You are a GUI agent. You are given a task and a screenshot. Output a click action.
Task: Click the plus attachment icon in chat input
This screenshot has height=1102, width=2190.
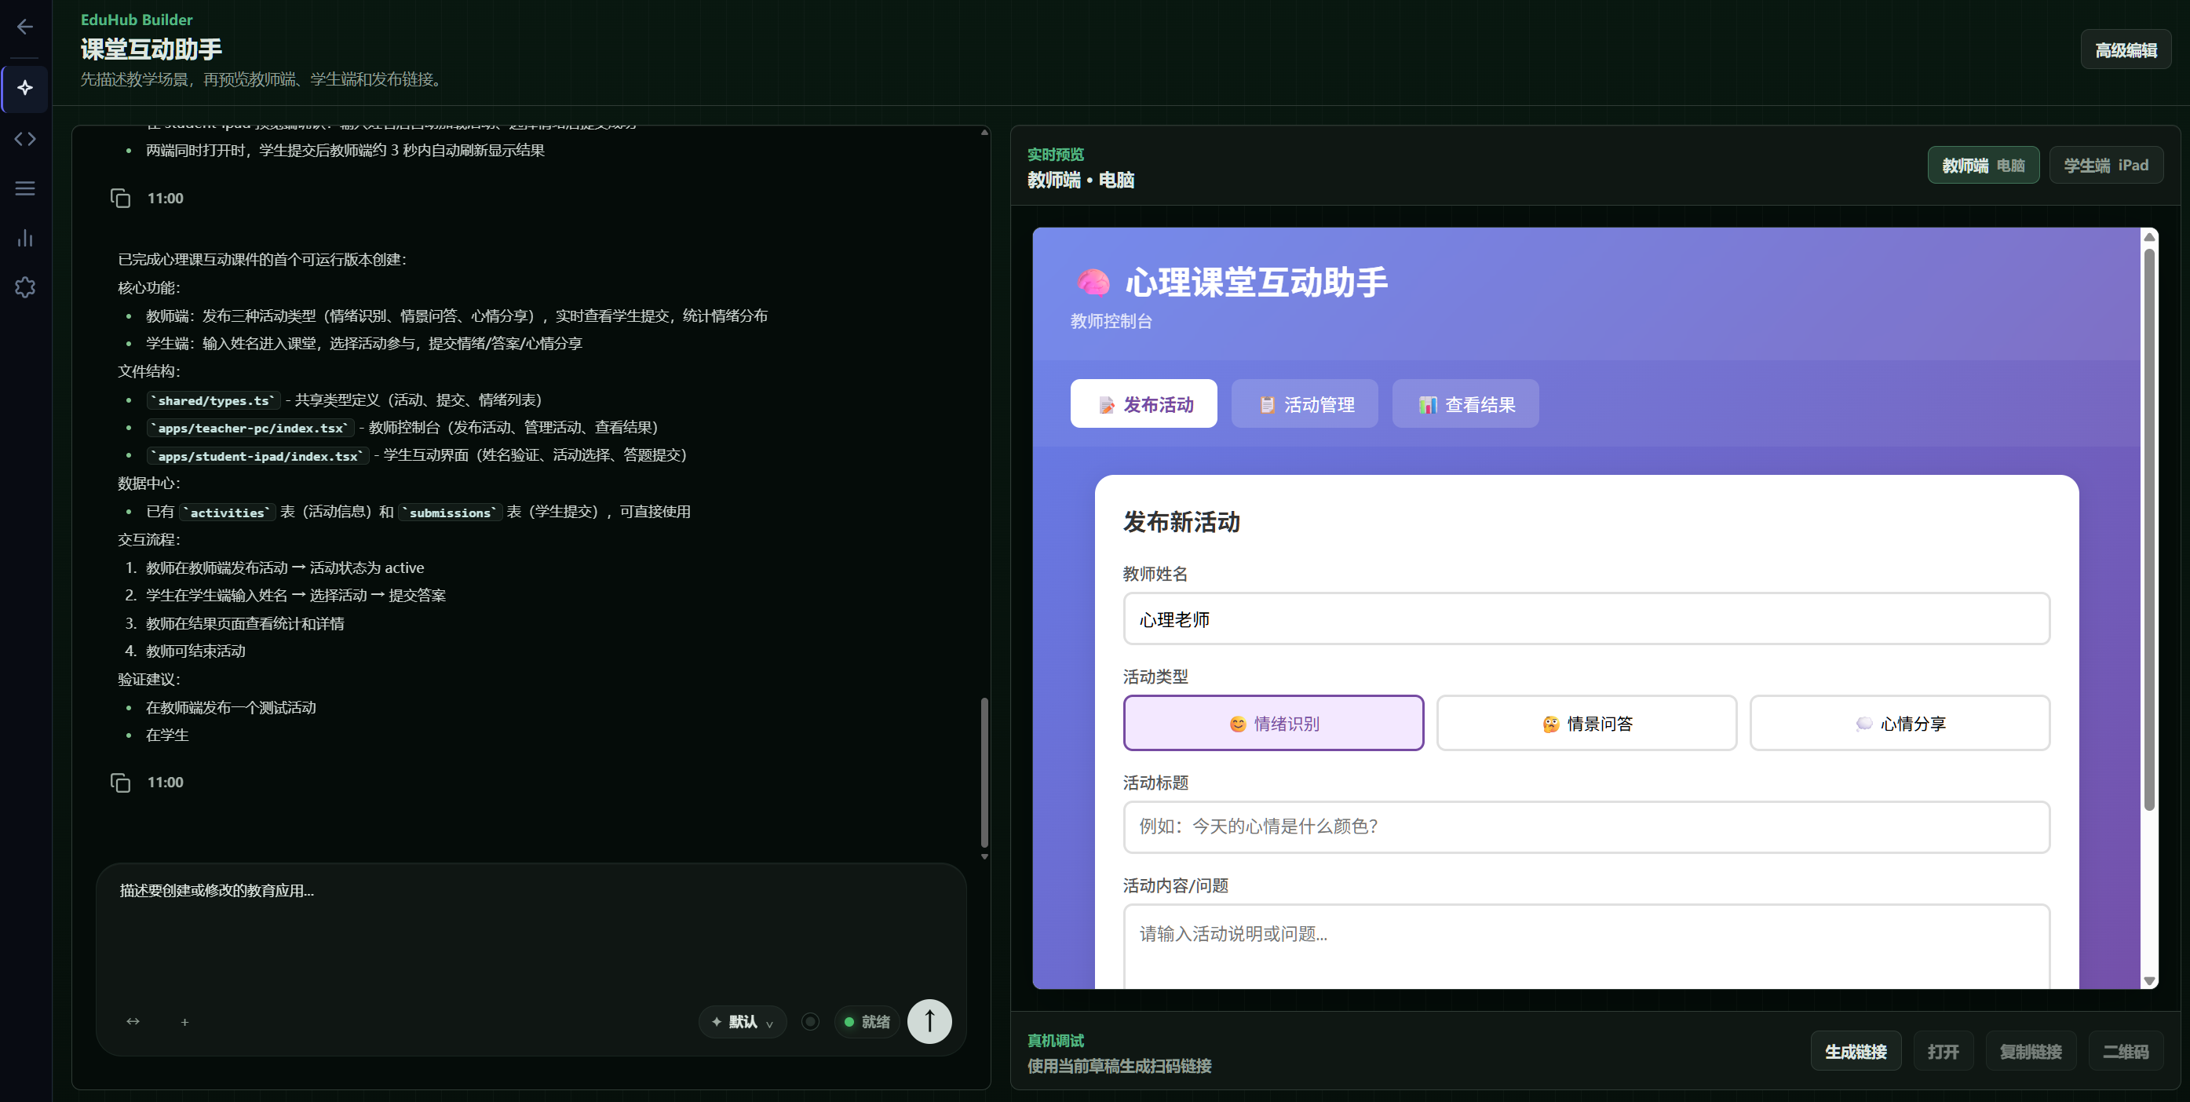[184, 1022]
